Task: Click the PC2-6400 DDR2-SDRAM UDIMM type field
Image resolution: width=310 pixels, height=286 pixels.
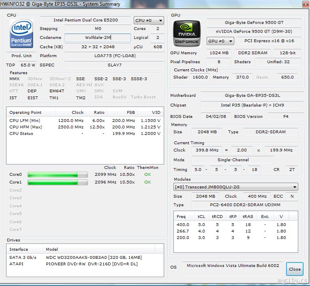Action: 245,205
